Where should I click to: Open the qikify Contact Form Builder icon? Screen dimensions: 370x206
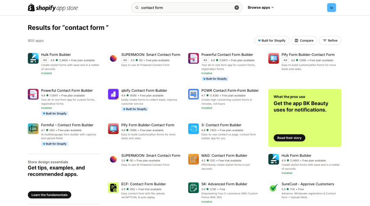(x=113, y=94)
